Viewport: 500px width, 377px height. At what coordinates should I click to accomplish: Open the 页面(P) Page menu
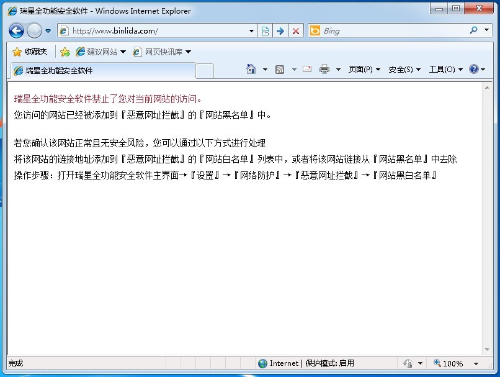click(364, 70)
